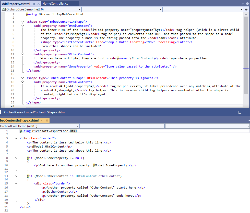
Task: Close the EmbedContentInShape.cshtml tab
Action: (x=47, y=121)
